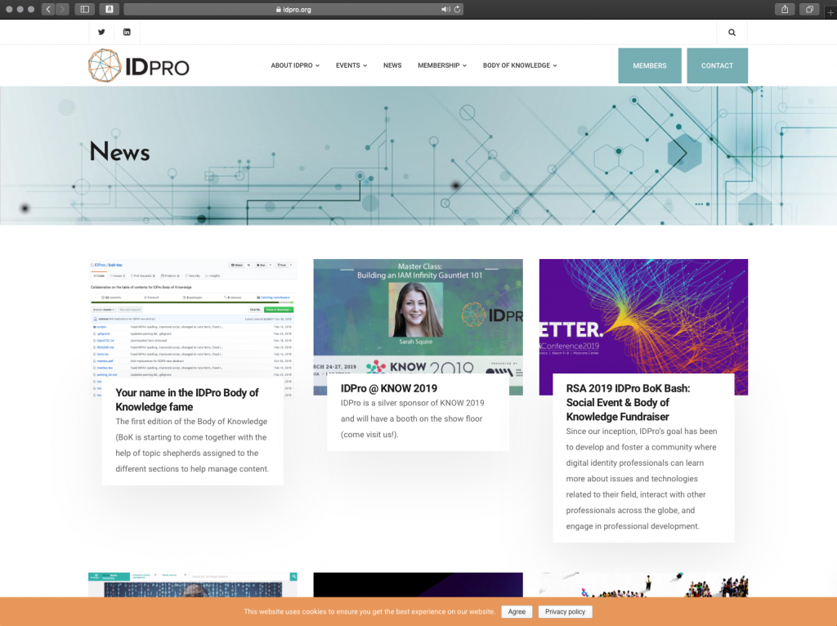Click the browser forward arrow
The image size is (837, 626).
(62, 9)
